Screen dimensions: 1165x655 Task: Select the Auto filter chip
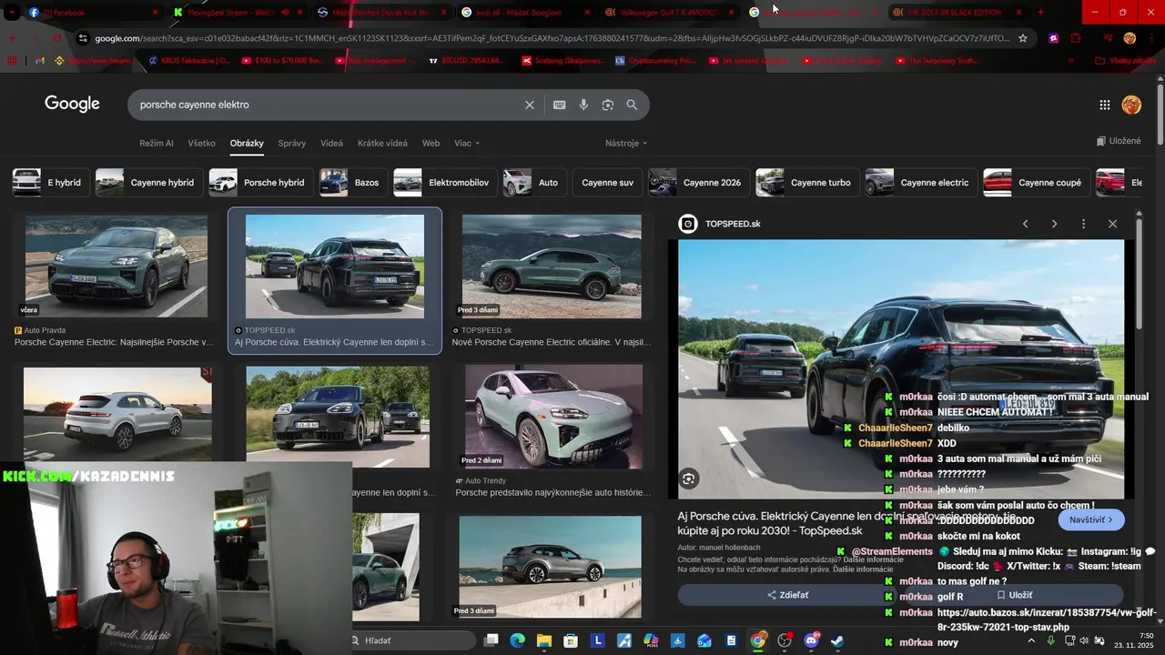tap(533, 182)
